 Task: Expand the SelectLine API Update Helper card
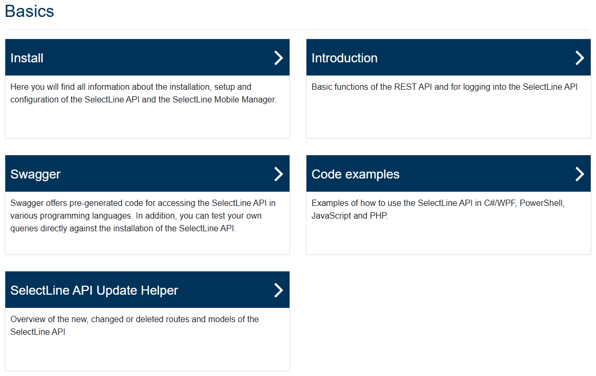[x=147, y=289]
